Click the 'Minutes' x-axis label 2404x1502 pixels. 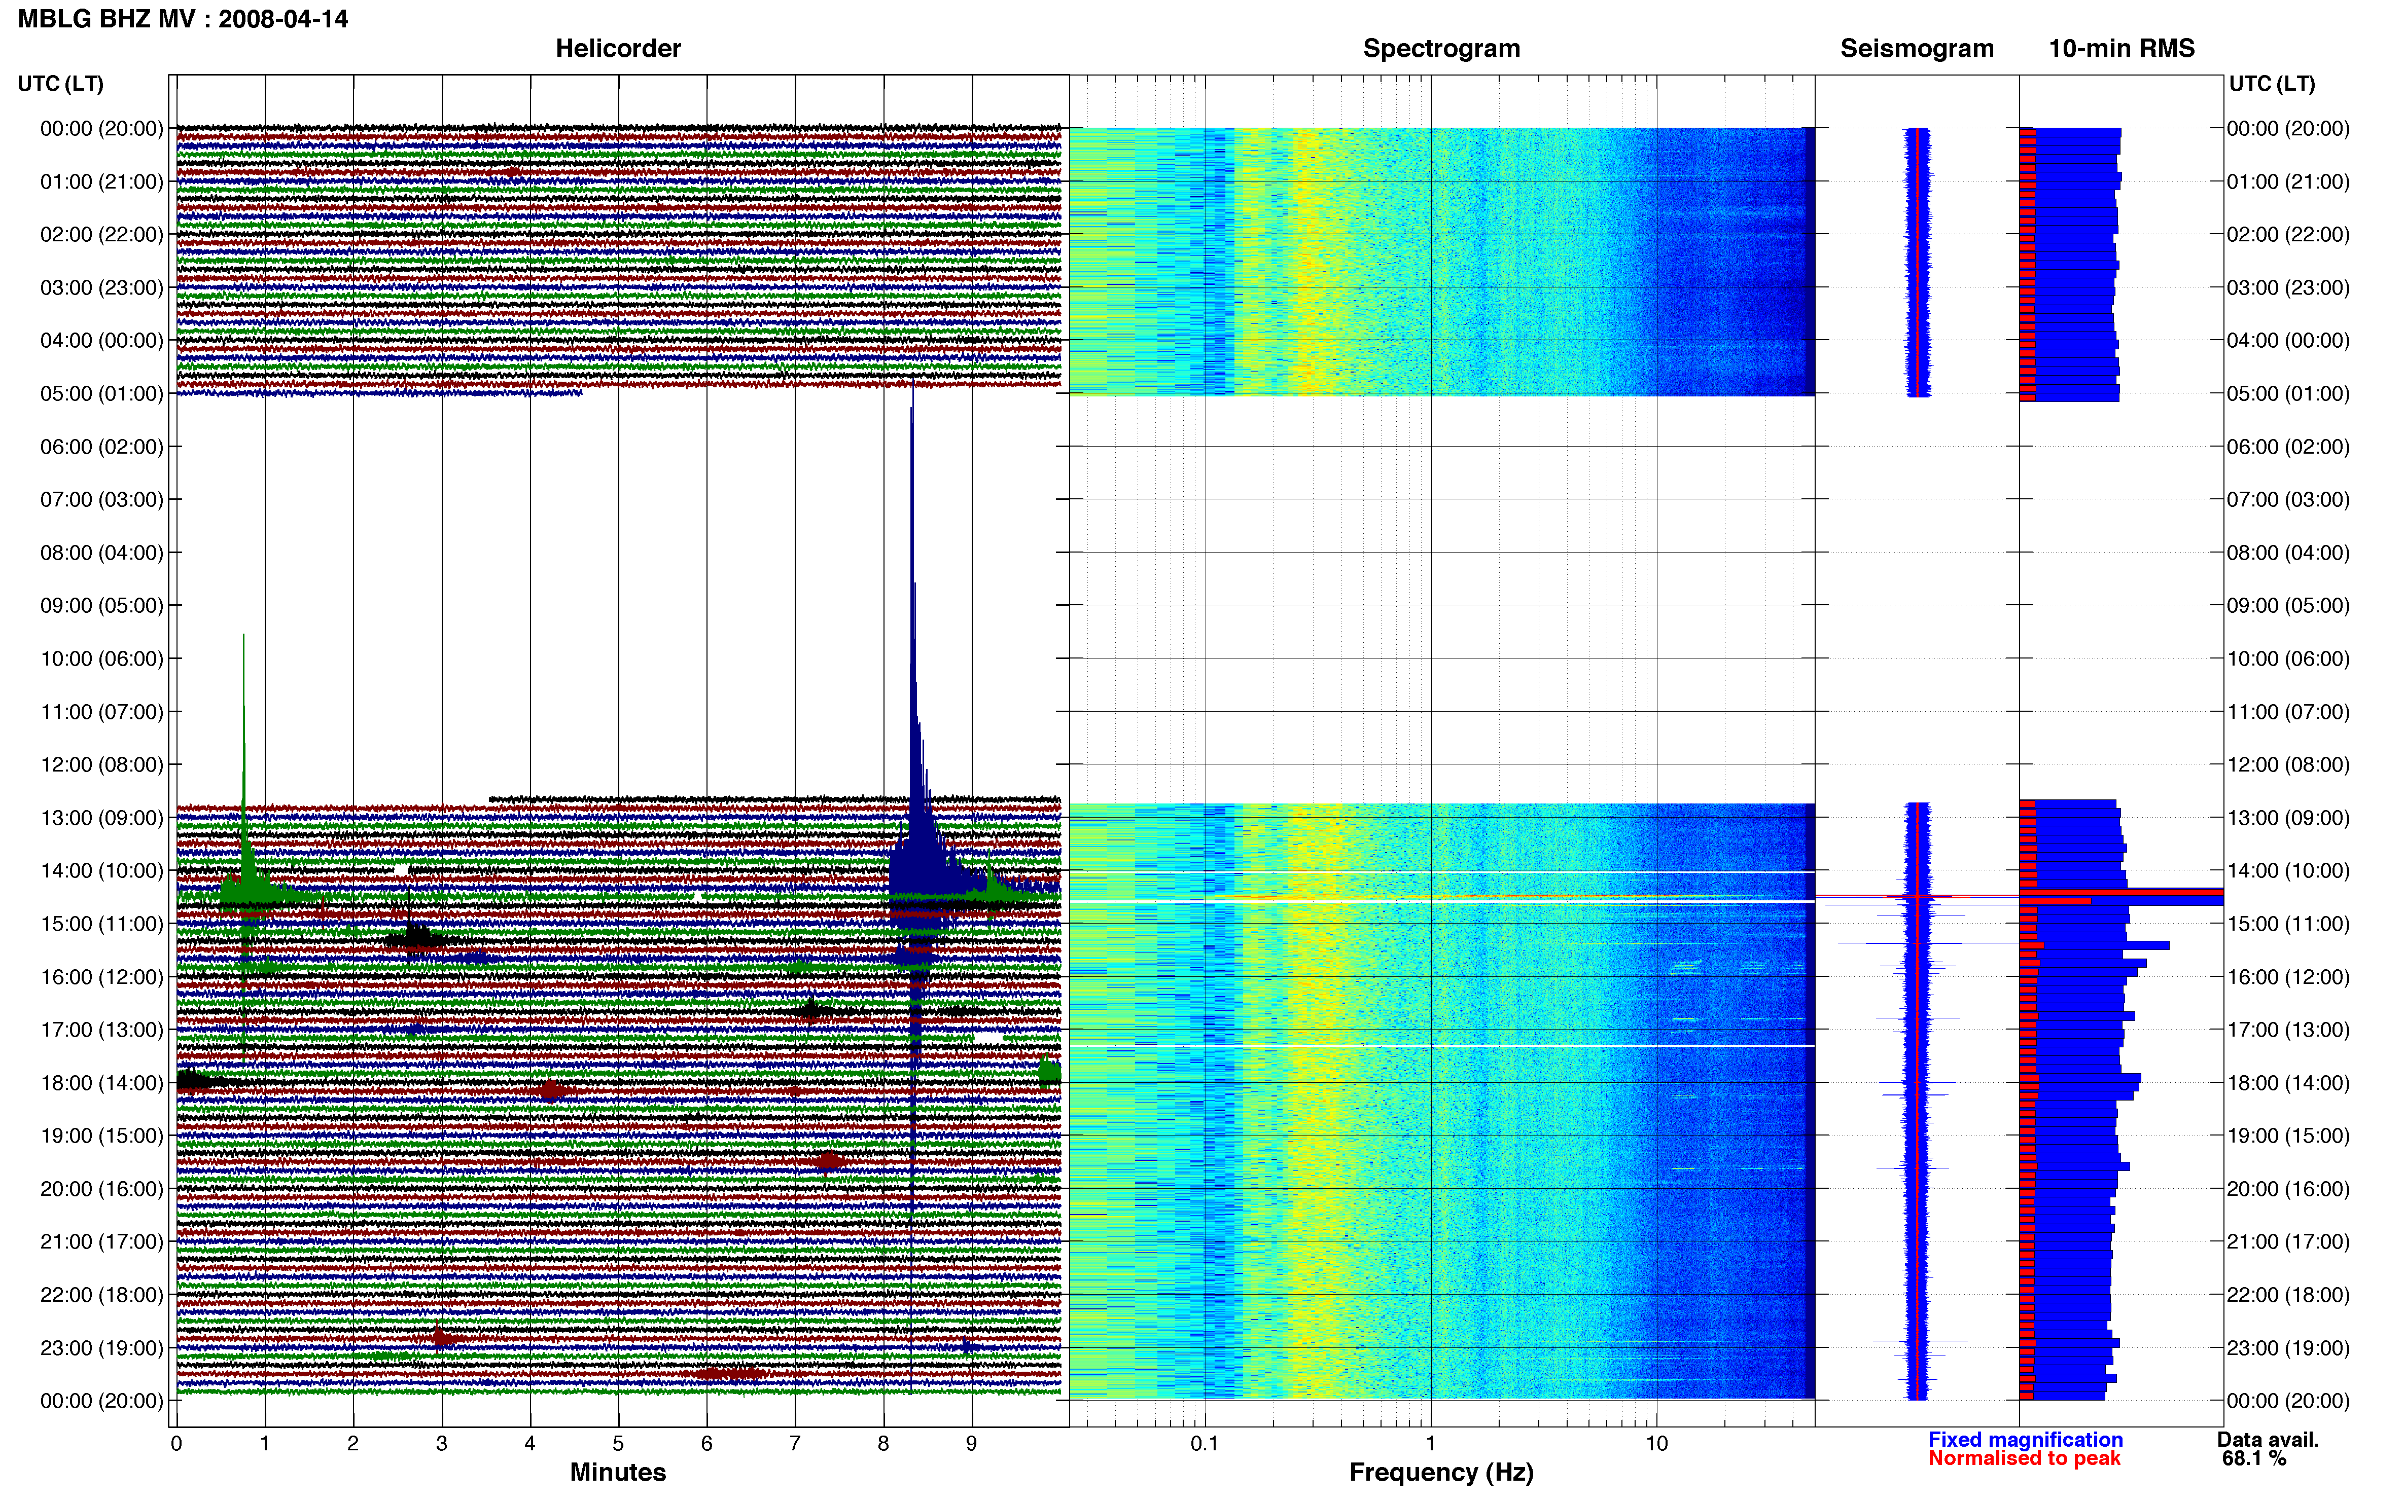pyautogui.click(x=618, y=1472)
